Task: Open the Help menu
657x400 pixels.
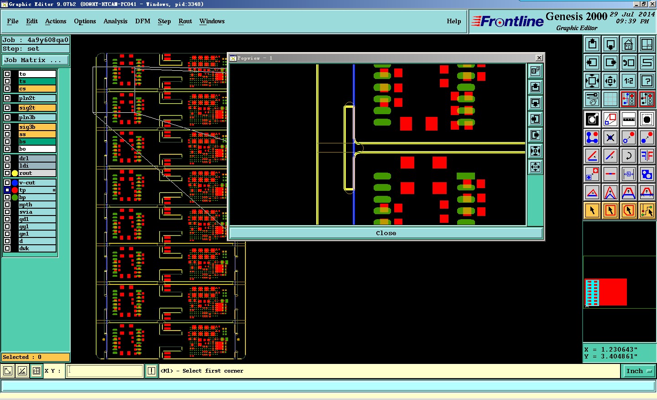Action: tap(454, 21)
